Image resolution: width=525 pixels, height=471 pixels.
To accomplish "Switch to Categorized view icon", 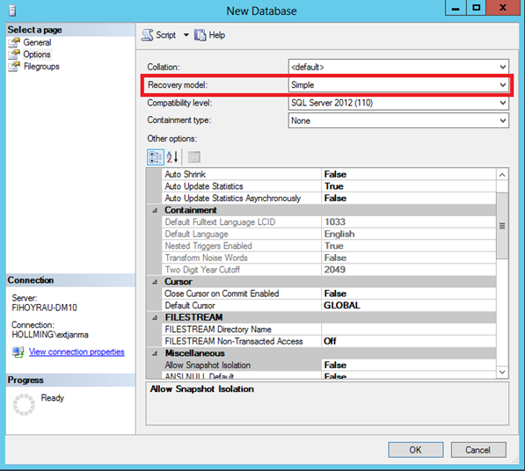I will pyautogui.click(x=156, y=157).
